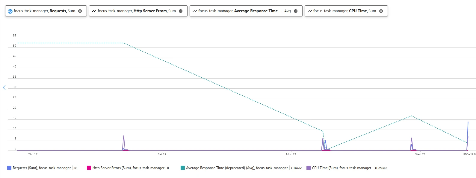The image size is (476, 178).
Task: Click the pink Http Server Errors legend swatch
Action: 89,168
